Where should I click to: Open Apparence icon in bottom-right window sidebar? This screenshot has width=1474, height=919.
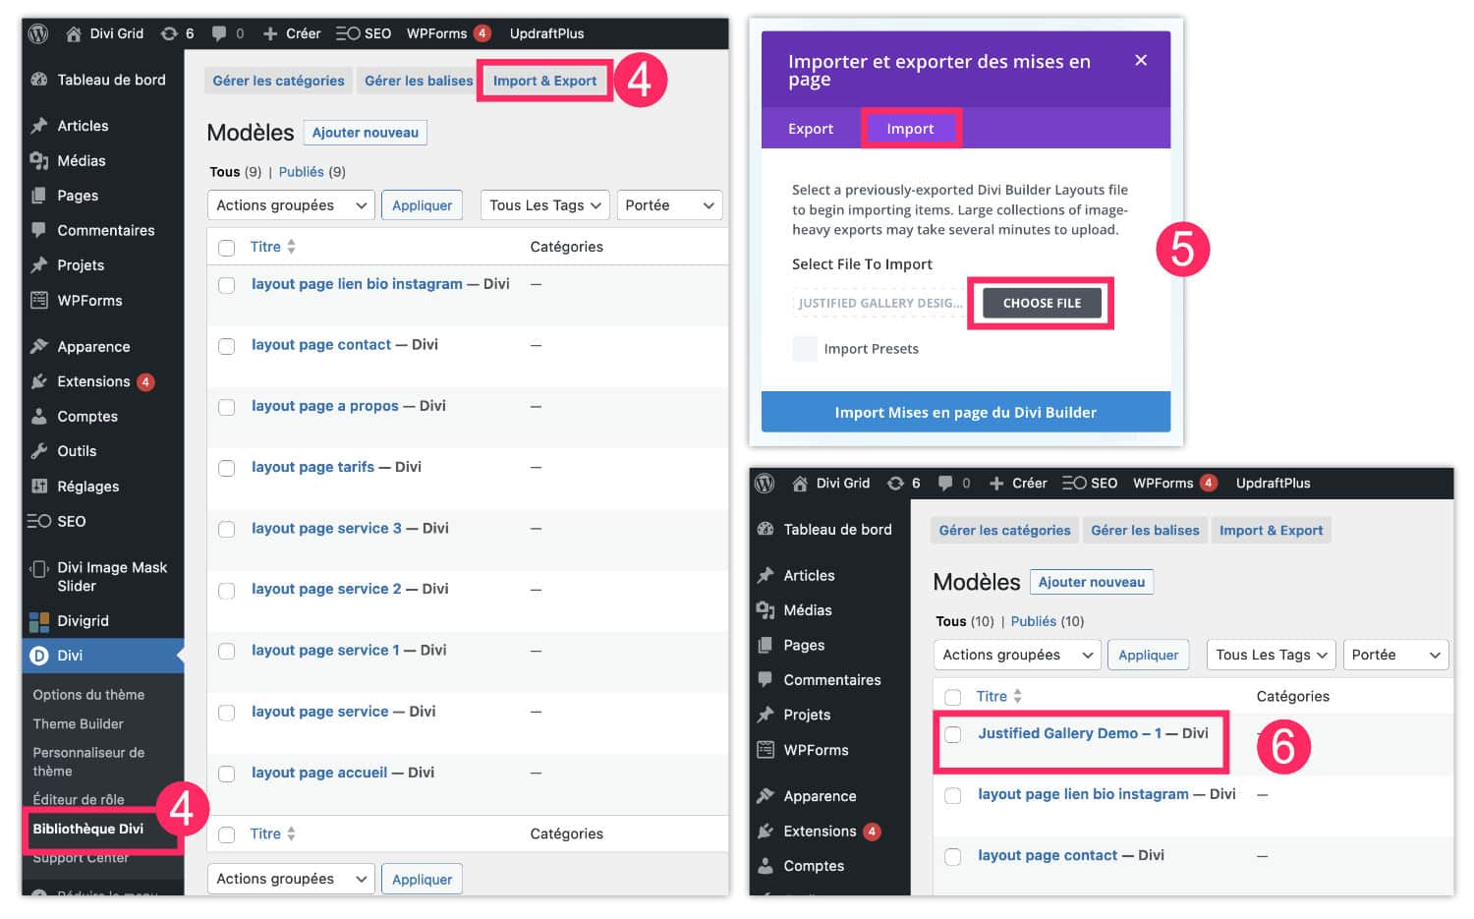tap(765, 796)
